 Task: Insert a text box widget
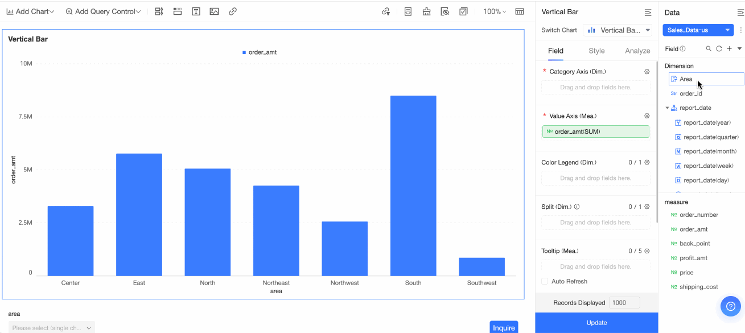tap(196, 11)
